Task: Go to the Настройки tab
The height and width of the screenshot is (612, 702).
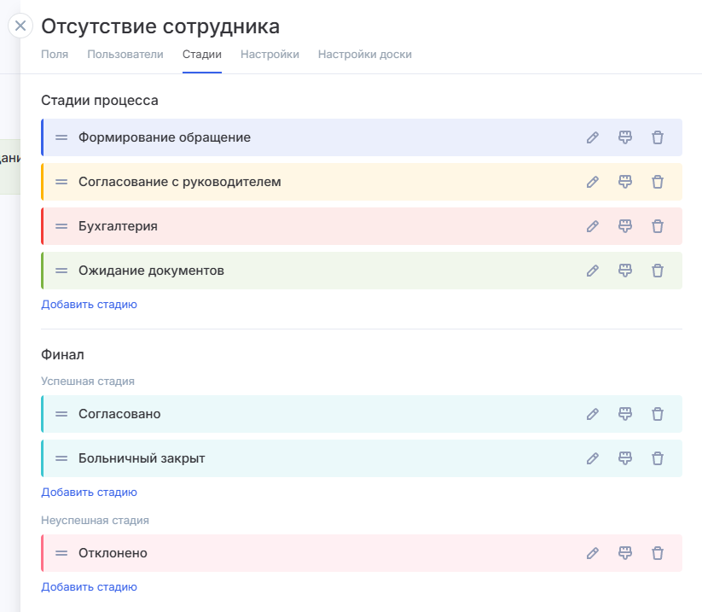Action: click(270, 55)
